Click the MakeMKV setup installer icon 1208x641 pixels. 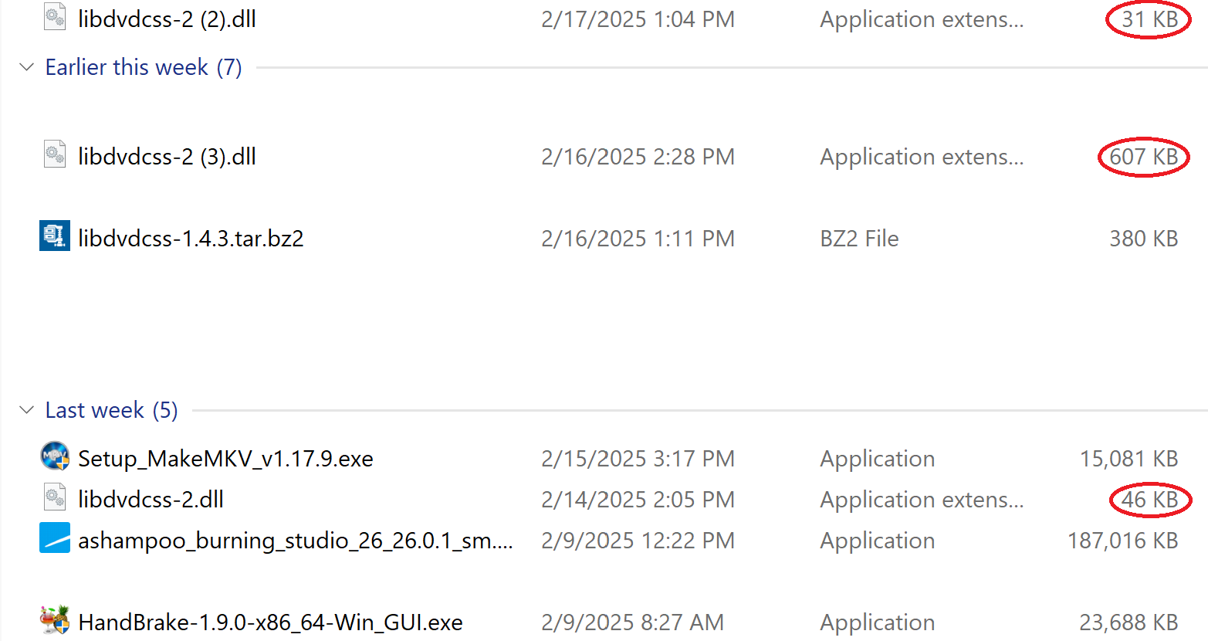(x=55, y=456)
